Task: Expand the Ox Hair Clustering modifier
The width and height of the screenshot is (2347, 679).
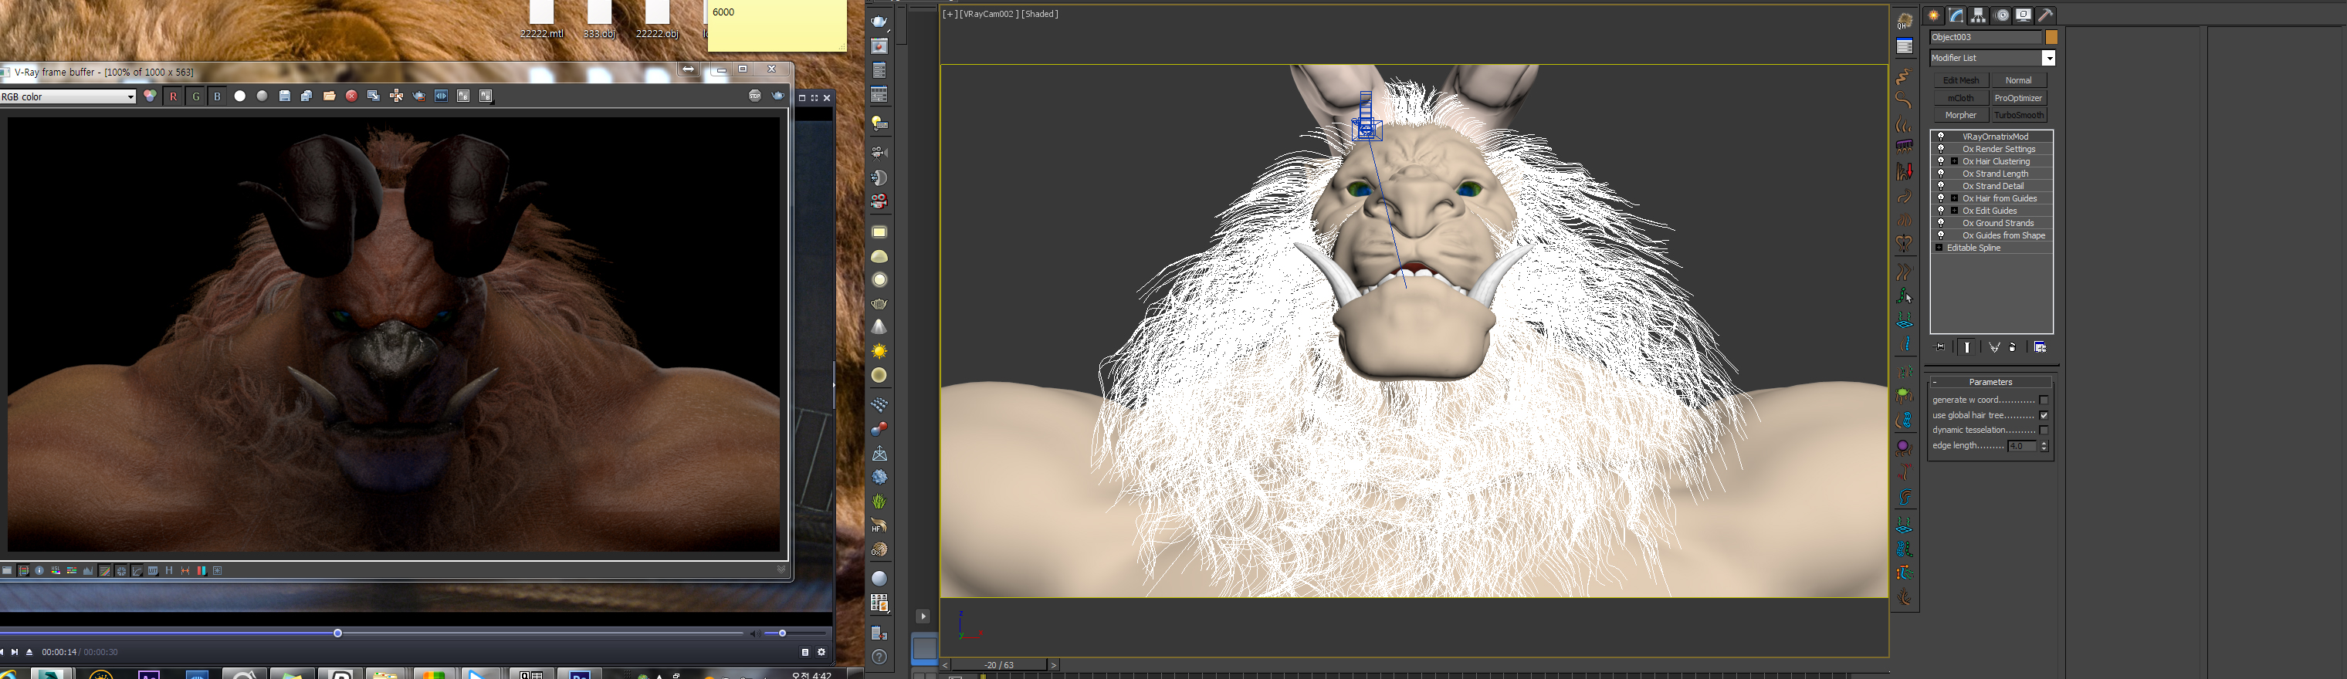Action: pos(1954,161)
